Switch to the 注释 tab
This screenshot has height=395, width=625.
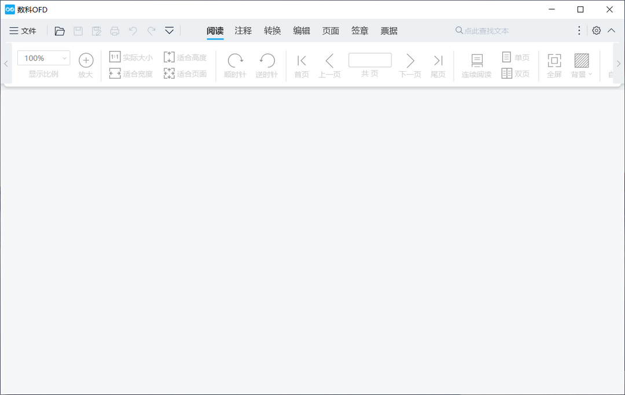click(243, 31)
